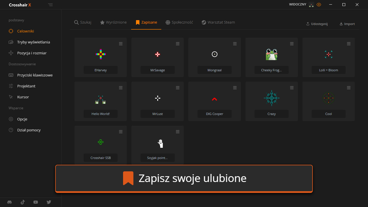Expand the Crazy crosshair card menu
The image size is (368, 207).
[292, 88]
